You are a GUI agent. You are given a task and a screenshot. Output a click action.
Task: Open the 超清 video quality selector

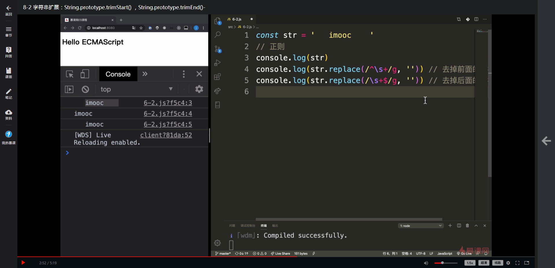pyautogui.click(x=484, y=263)
